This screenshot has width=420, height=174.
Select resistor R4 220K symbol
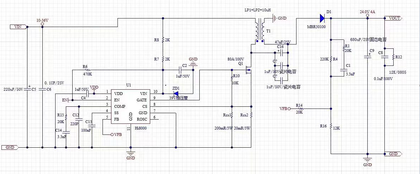[x=331, y=59]
